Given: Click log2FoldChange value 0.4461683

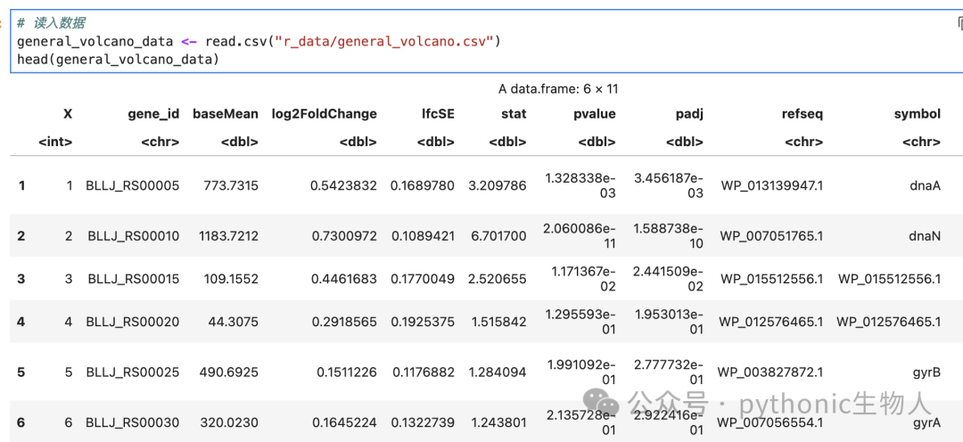Looking at the screenshot, I should point(344,279).
